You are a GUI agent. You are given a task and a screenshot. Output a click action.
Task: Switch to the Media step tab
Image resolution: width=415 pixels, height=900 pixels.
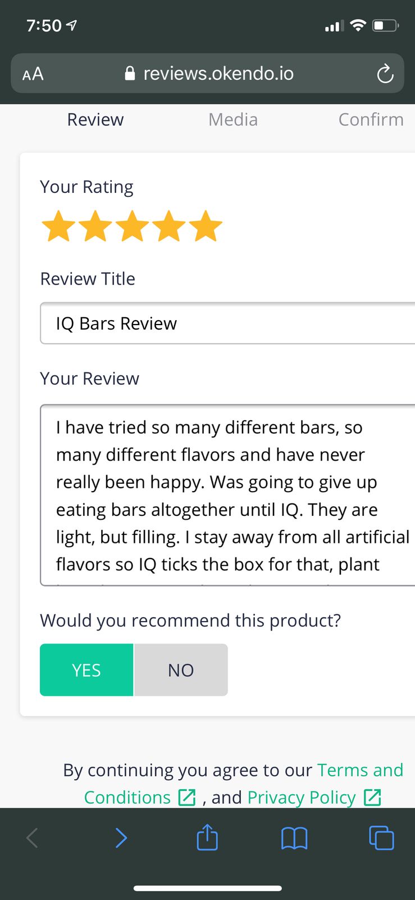(x=233, y=119)
